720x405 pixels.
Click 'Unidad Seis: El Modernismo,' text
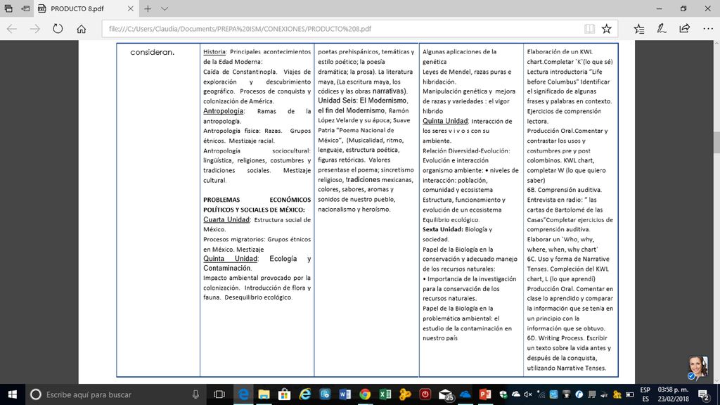click(x=363, y=101)
